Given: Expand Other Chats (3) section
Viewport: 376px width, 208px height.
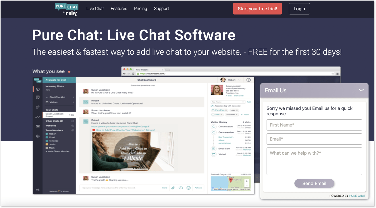Looking at the screenshot, I should (73, 121).
